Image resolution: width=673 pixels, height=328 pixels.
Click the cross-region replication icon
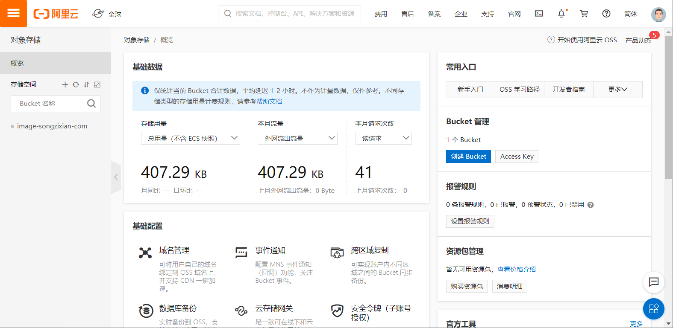337,253
